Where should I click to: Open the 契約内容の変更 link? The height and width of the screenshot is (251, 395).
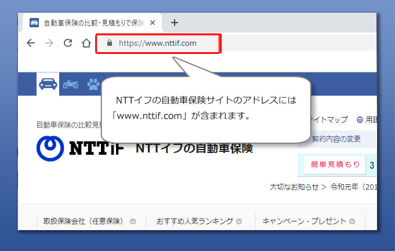(x=336, y=139)
